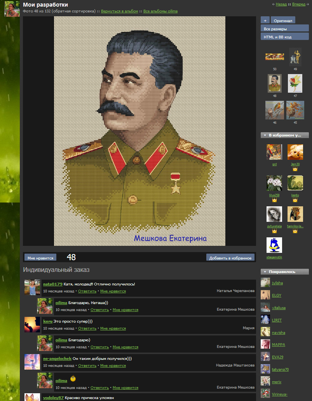Click the plus button beside Оригинал
The height and width of the screenshot is (401, 312).
pos(265,21)
